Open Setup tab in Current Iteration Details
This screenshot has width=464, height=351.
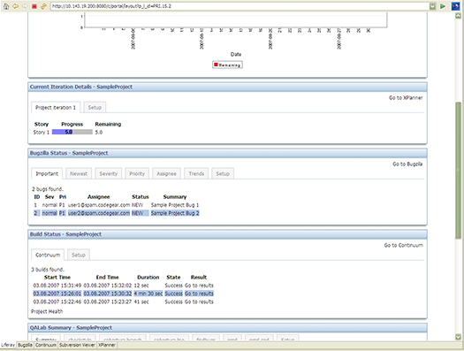(95, 108)
